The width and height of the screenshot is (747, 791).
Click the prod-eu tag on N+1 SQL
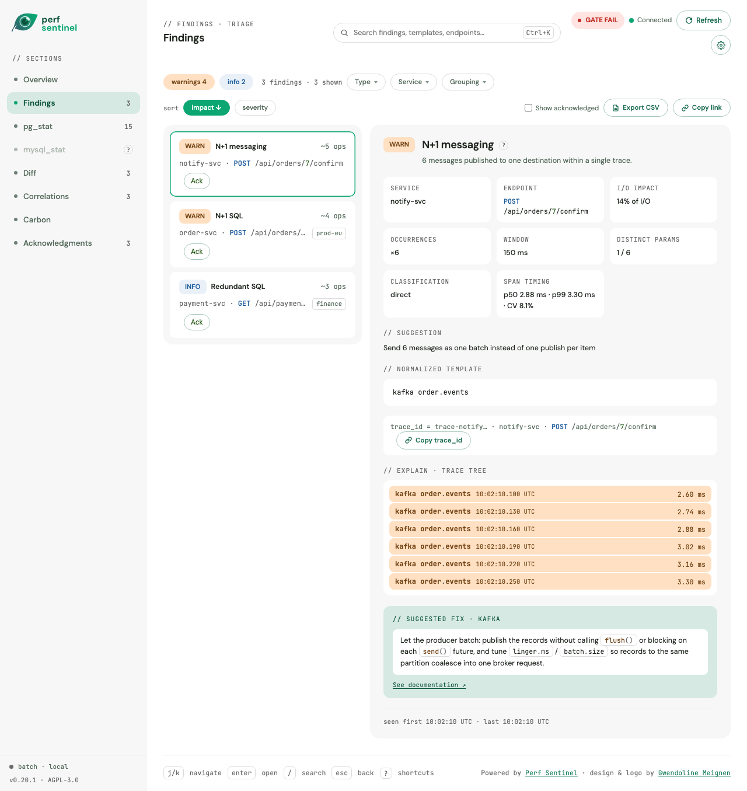click(329, 234)
